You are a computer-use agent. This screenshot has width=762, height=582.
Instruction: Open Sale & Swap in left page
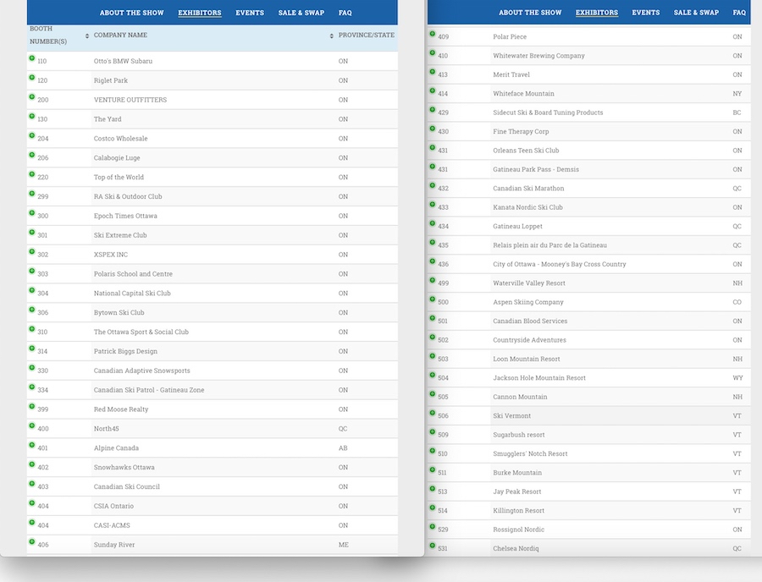tap(301, 13)
